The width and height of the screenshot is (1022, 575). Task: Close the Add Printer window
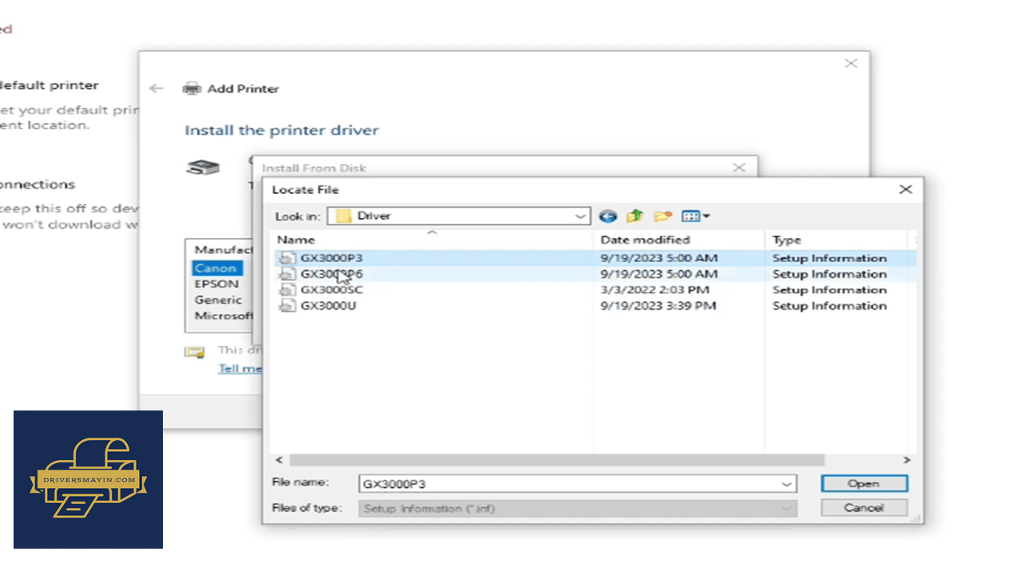click(851, 63)
